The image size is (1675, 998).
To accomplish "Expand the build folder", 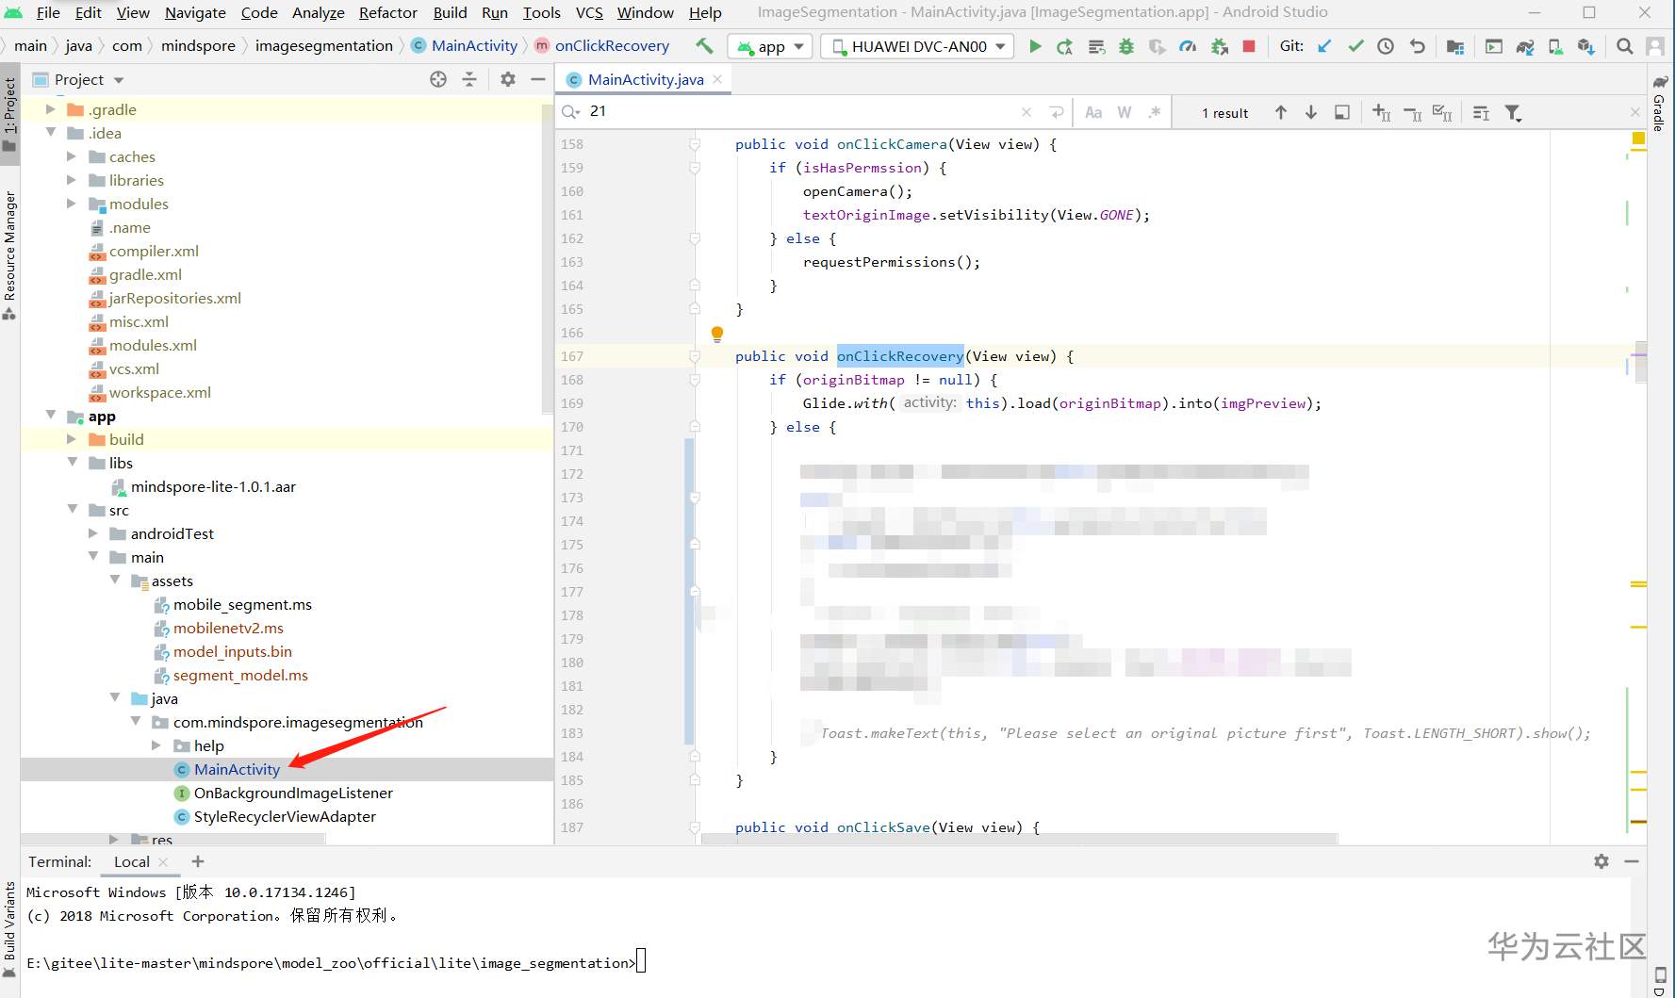I will pyautogui.click(x=72, y=439).
